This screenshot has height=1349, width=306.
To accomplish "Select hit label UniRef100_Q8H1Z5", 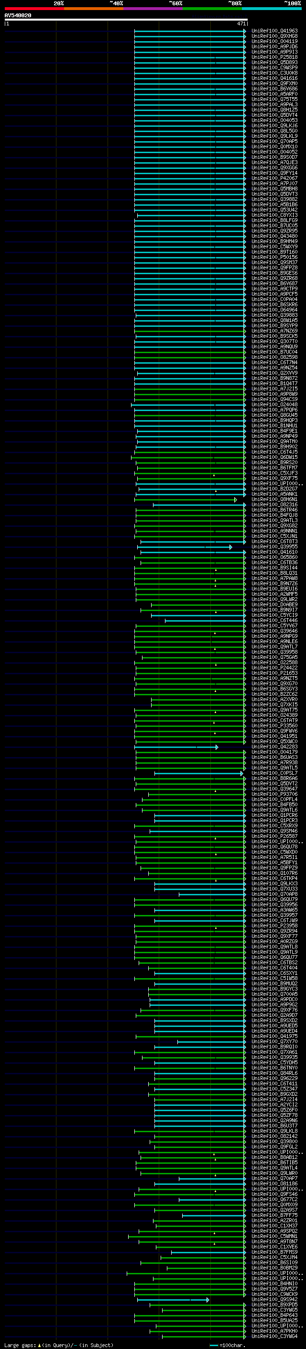I will 274,110.
